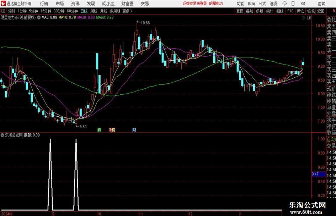Open the 财富圈 menu
Image resolution: width=336 pixels, height=216 pixels.
(x=127, y=4)
